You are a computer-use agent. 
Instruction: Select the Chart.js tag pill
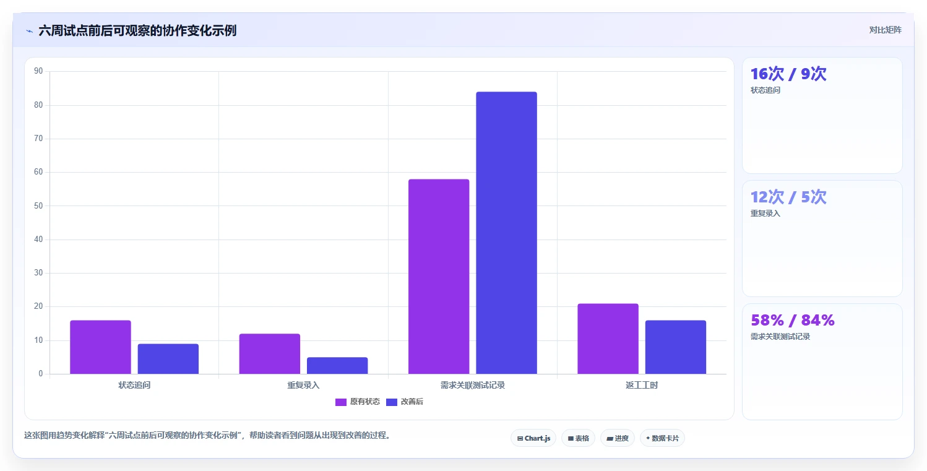[x=533, y=438]
